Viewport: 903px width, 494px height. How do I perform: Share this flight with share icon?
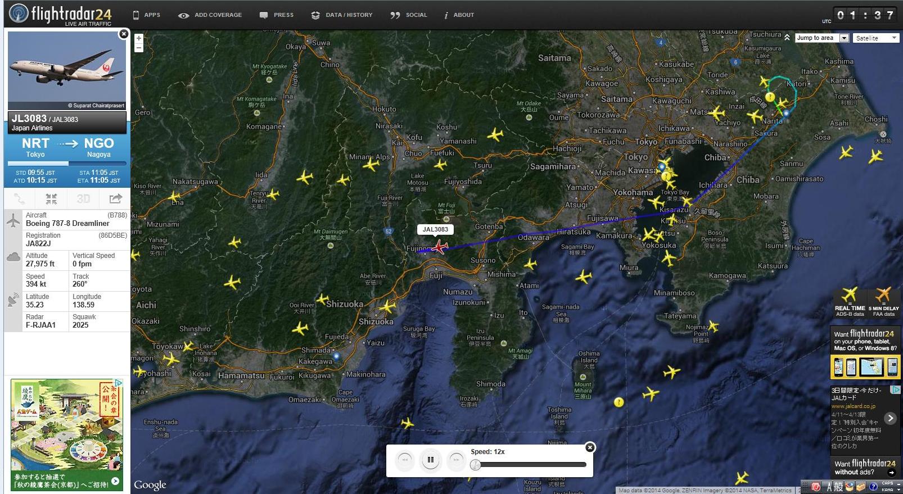115,198
